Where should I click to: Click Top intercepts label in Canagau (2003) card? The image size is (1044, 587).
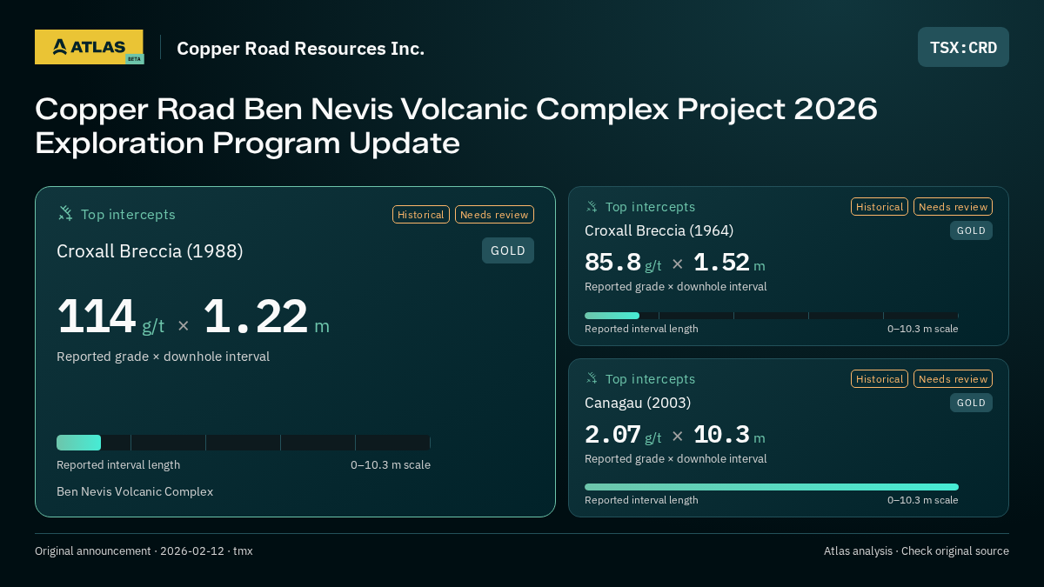[651, 379]
